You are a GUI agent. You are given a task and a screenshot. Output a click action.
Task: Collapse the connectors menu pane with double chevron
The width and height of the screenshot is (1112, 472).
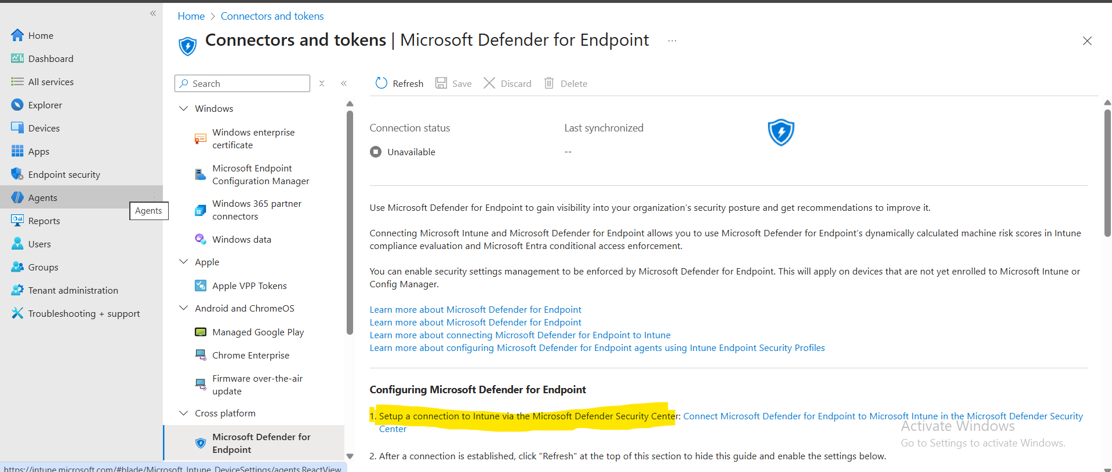click(x=344, y=83)
